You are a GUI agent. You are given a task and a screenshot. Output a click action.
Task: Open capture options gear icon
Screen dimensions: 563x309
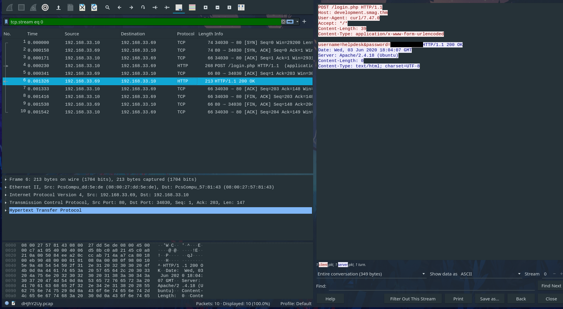[45, 7]
